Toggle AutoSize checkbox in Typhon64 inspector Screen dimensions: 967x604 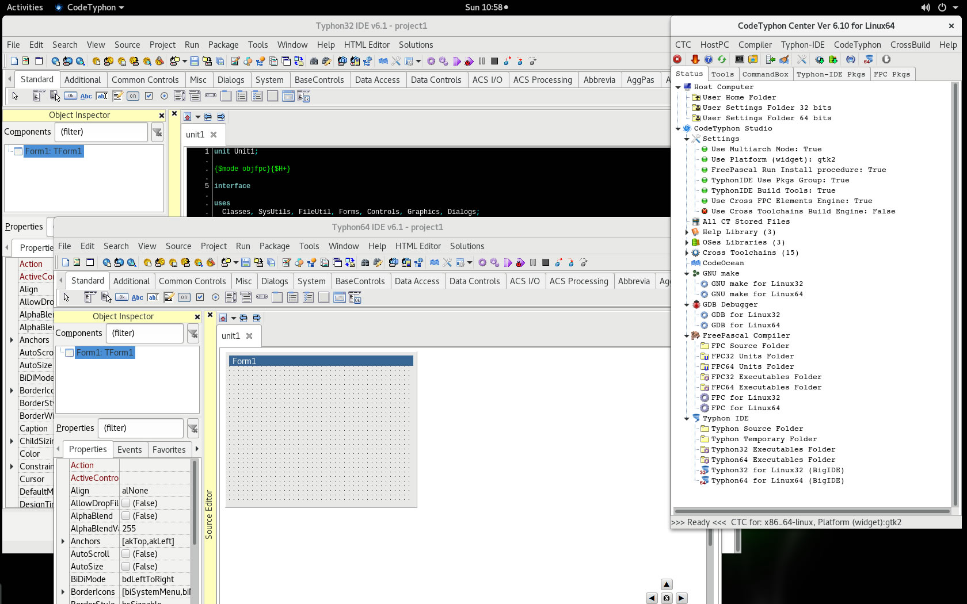pyautogui.click(x=126, y=567)
